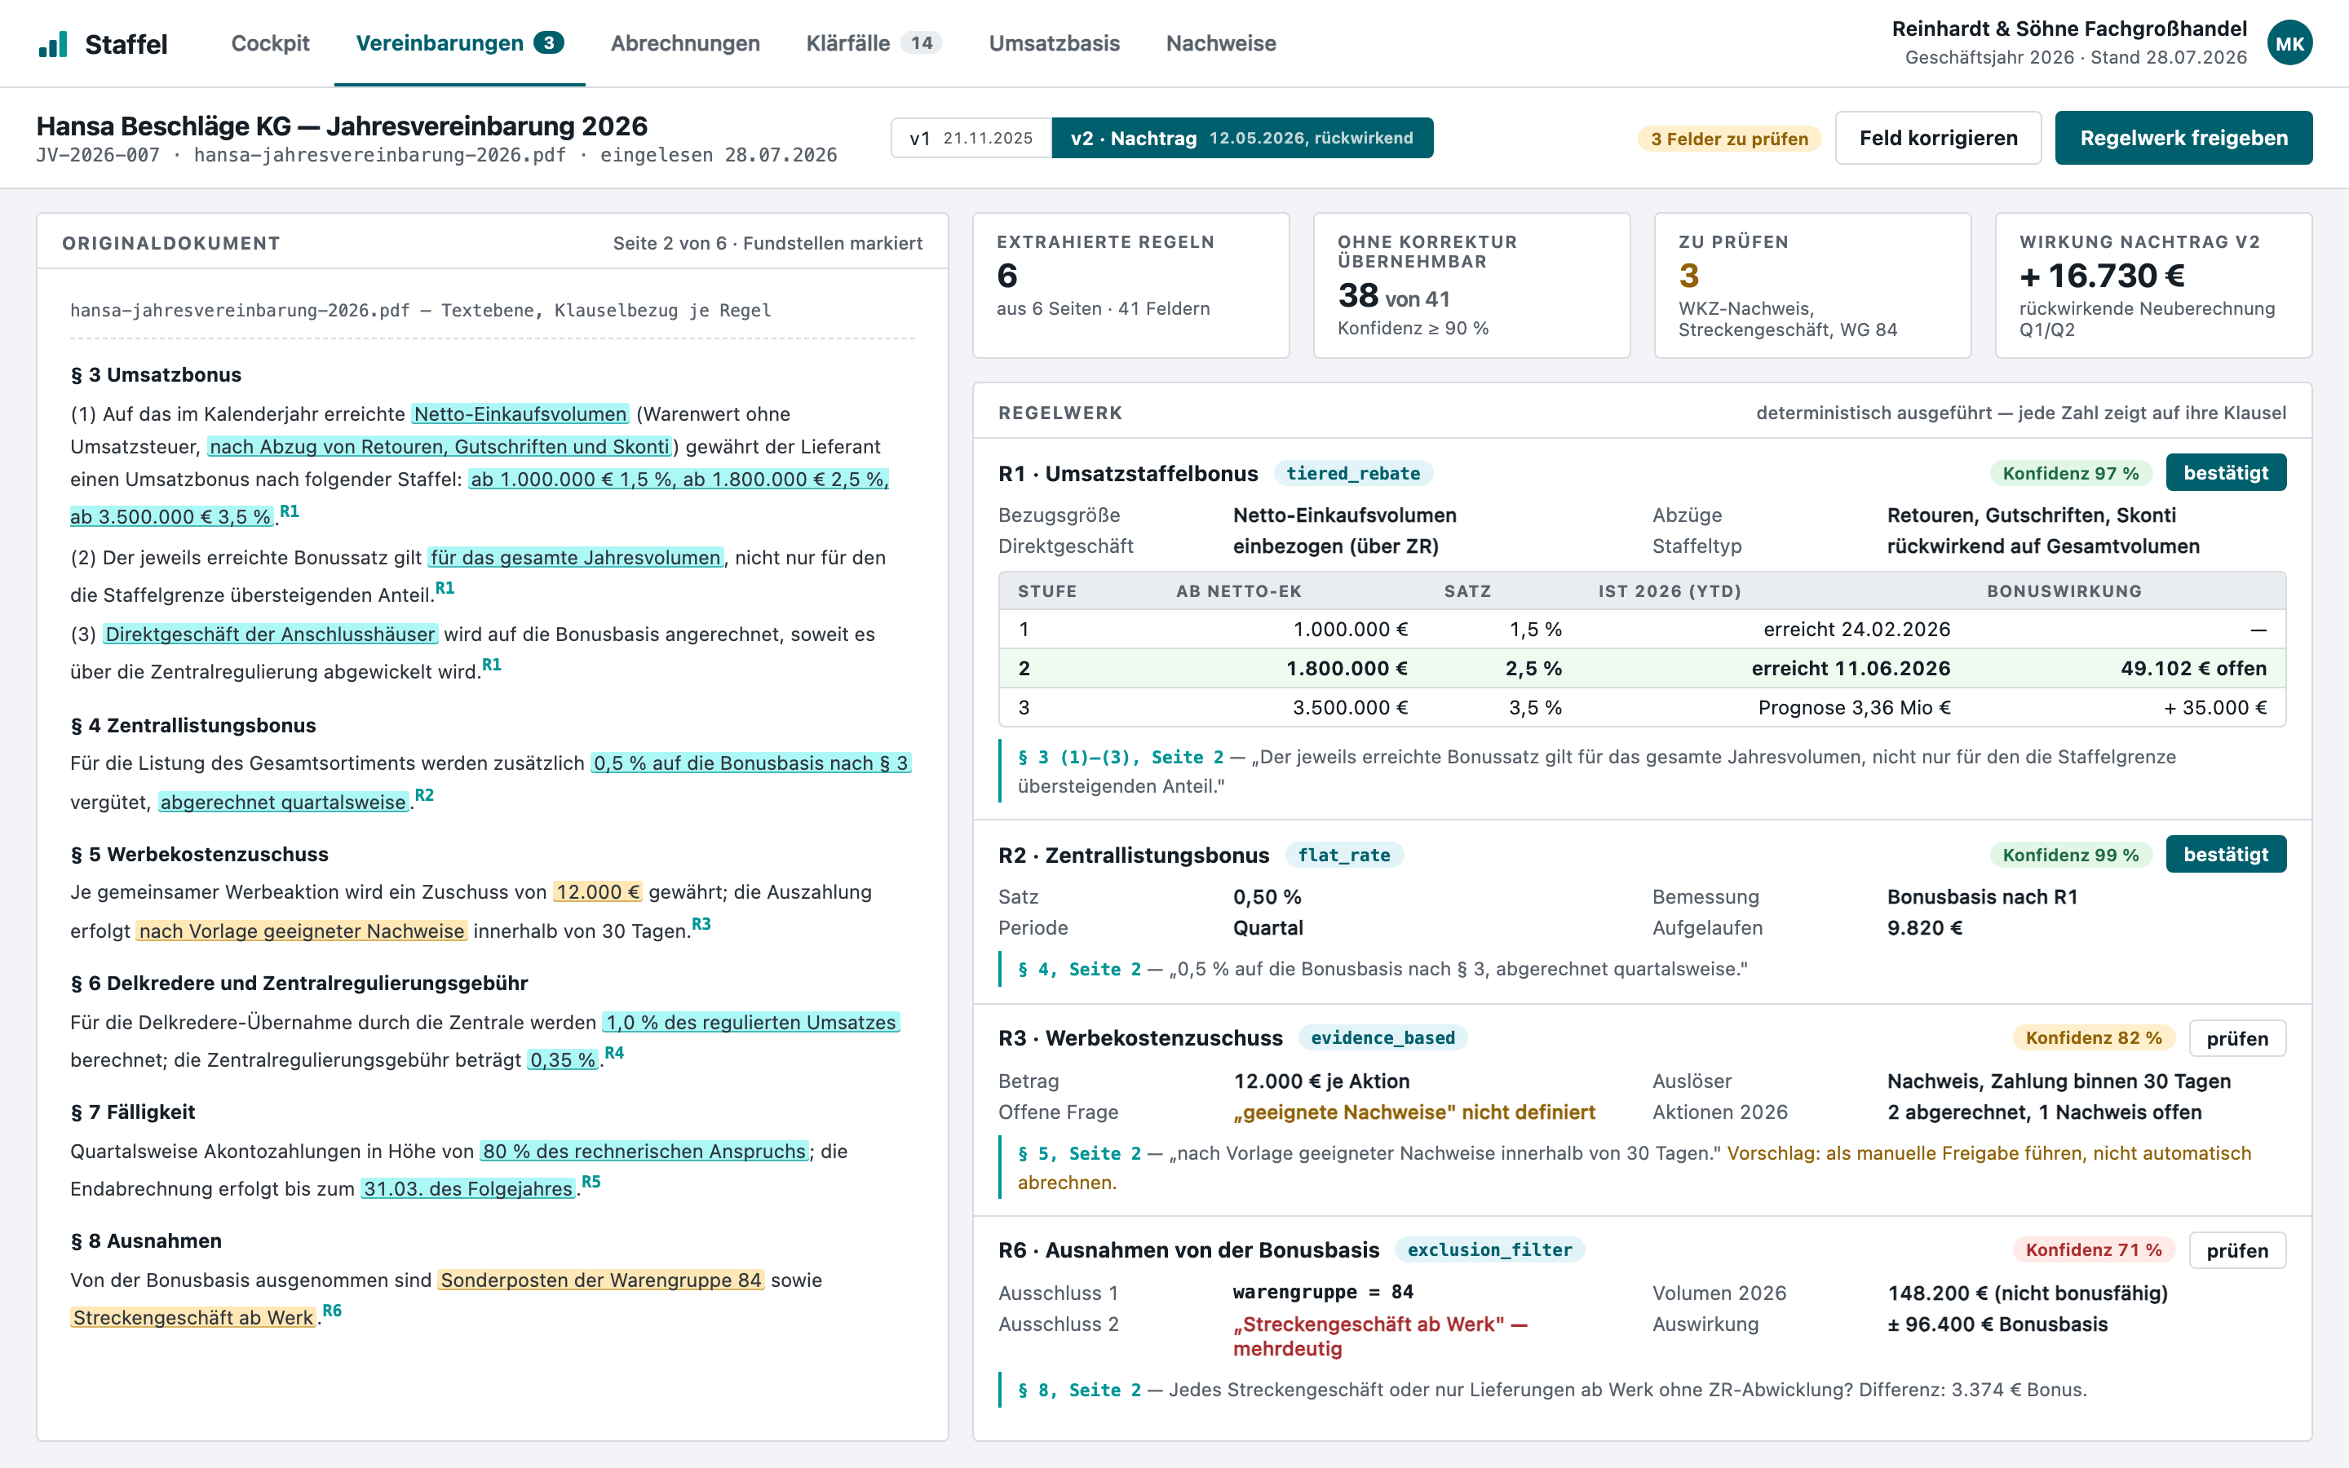2349x1468 pixels.
Task: Open the Abrechnungen tab
Action: click(684, 44)
